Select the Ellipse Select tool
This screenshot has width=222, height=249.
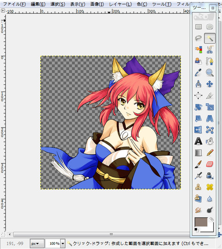[210, 27]
